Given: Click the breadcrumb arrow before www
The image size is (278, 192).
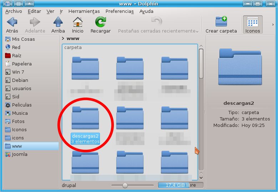Looking at the screenshot, I should pos(63,38).
